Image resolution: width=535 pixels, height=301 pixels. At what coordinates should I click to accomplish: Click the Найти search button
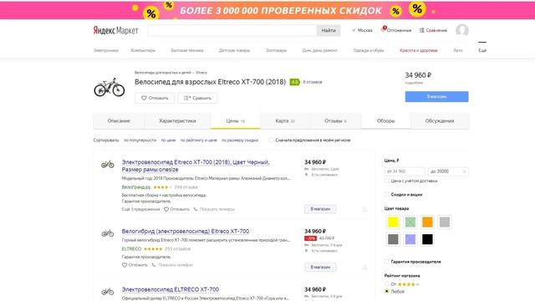pos(329,30)
